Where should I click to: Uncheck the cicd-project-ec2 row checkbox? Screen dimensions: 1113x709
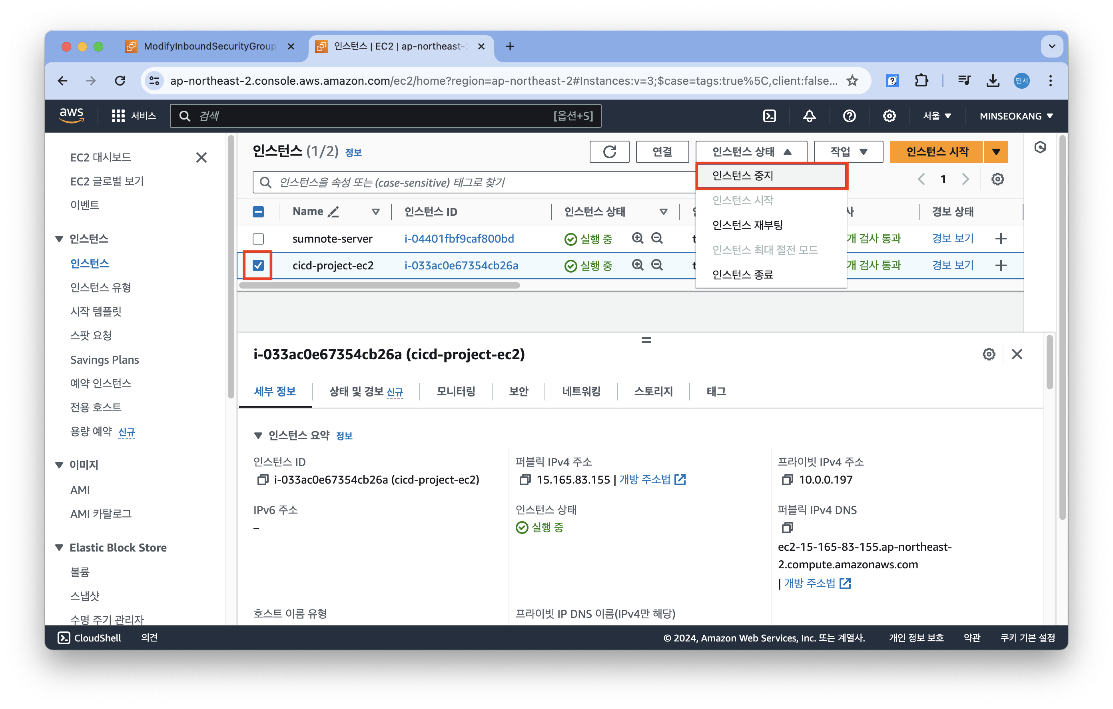[258, 265]
